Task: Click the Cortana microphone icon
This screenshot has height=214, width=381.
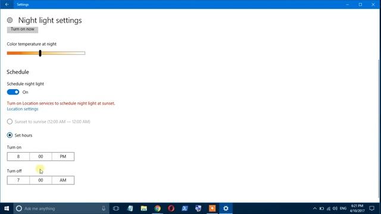Action: click(x=104, y=209)
